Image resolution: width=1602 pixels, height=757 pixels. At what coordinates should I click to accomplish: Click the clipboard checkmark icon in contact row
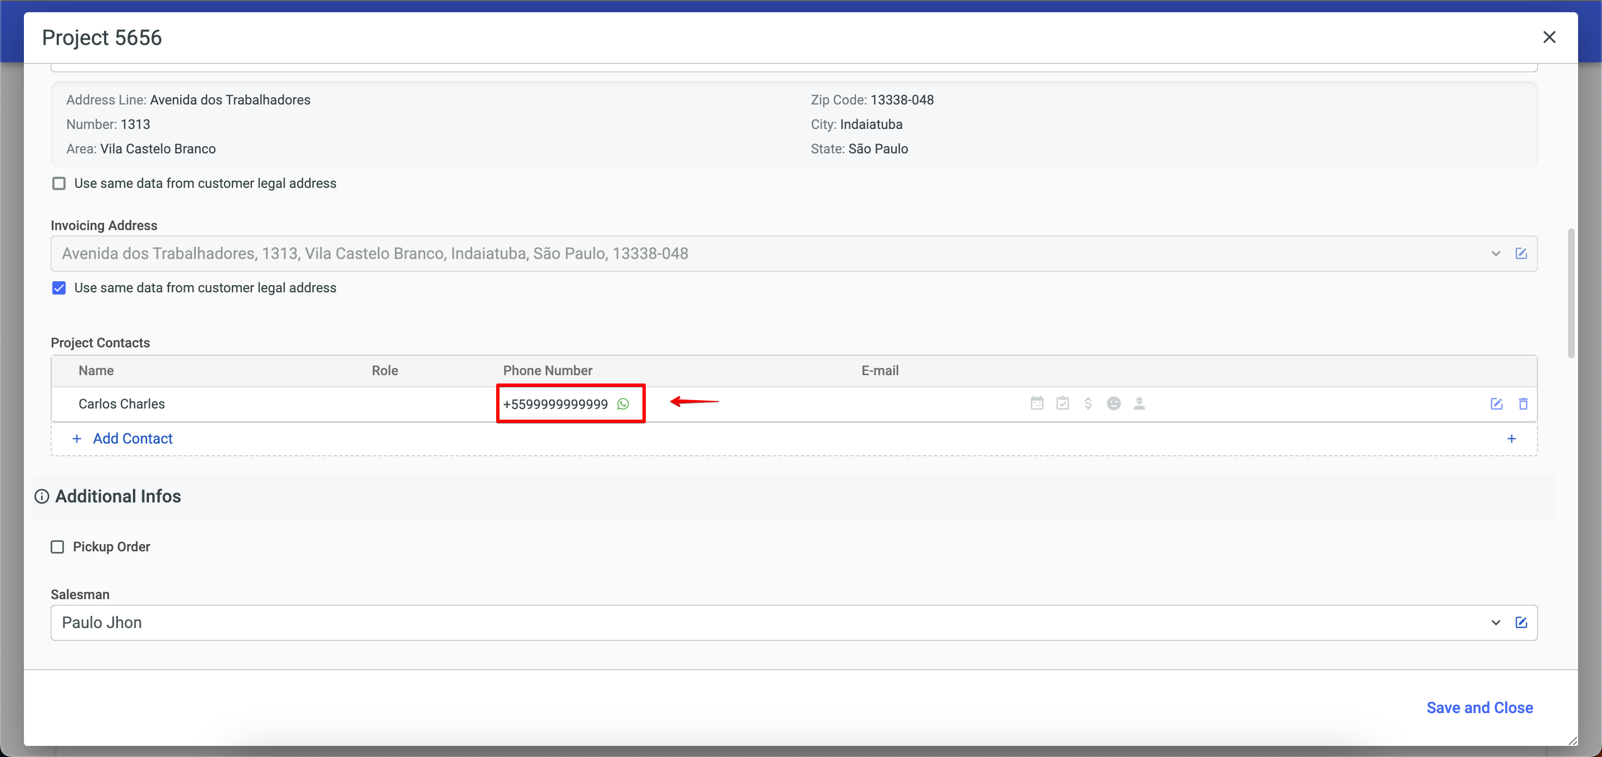click(1062, 404)
